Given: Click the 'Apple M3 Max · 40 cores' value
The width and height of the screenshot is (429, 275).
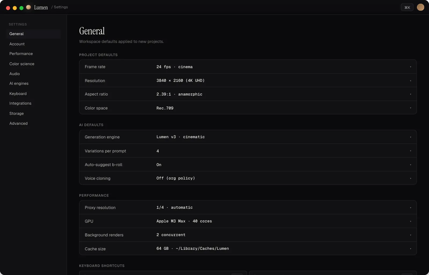Looking at the screenshot, I should tap(184, 221).
